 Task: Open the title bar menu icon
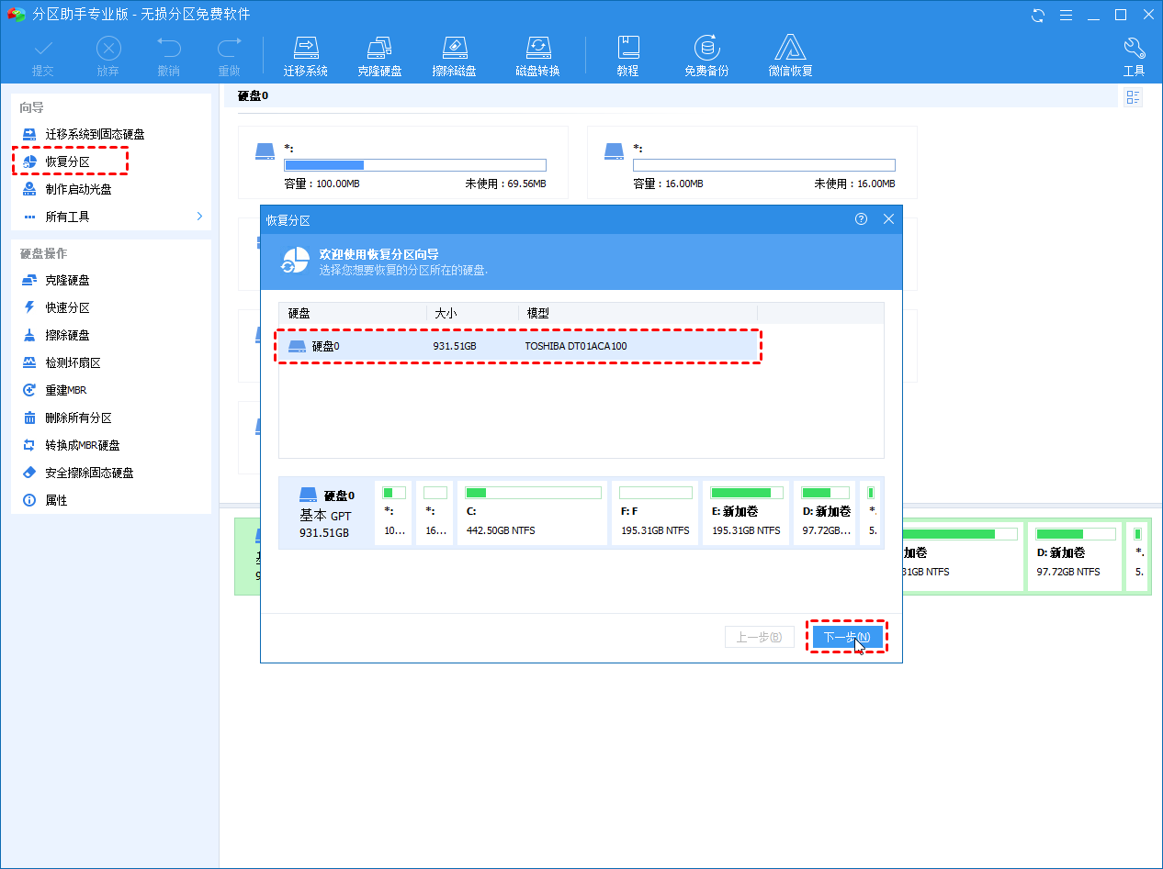[1066, 15]
